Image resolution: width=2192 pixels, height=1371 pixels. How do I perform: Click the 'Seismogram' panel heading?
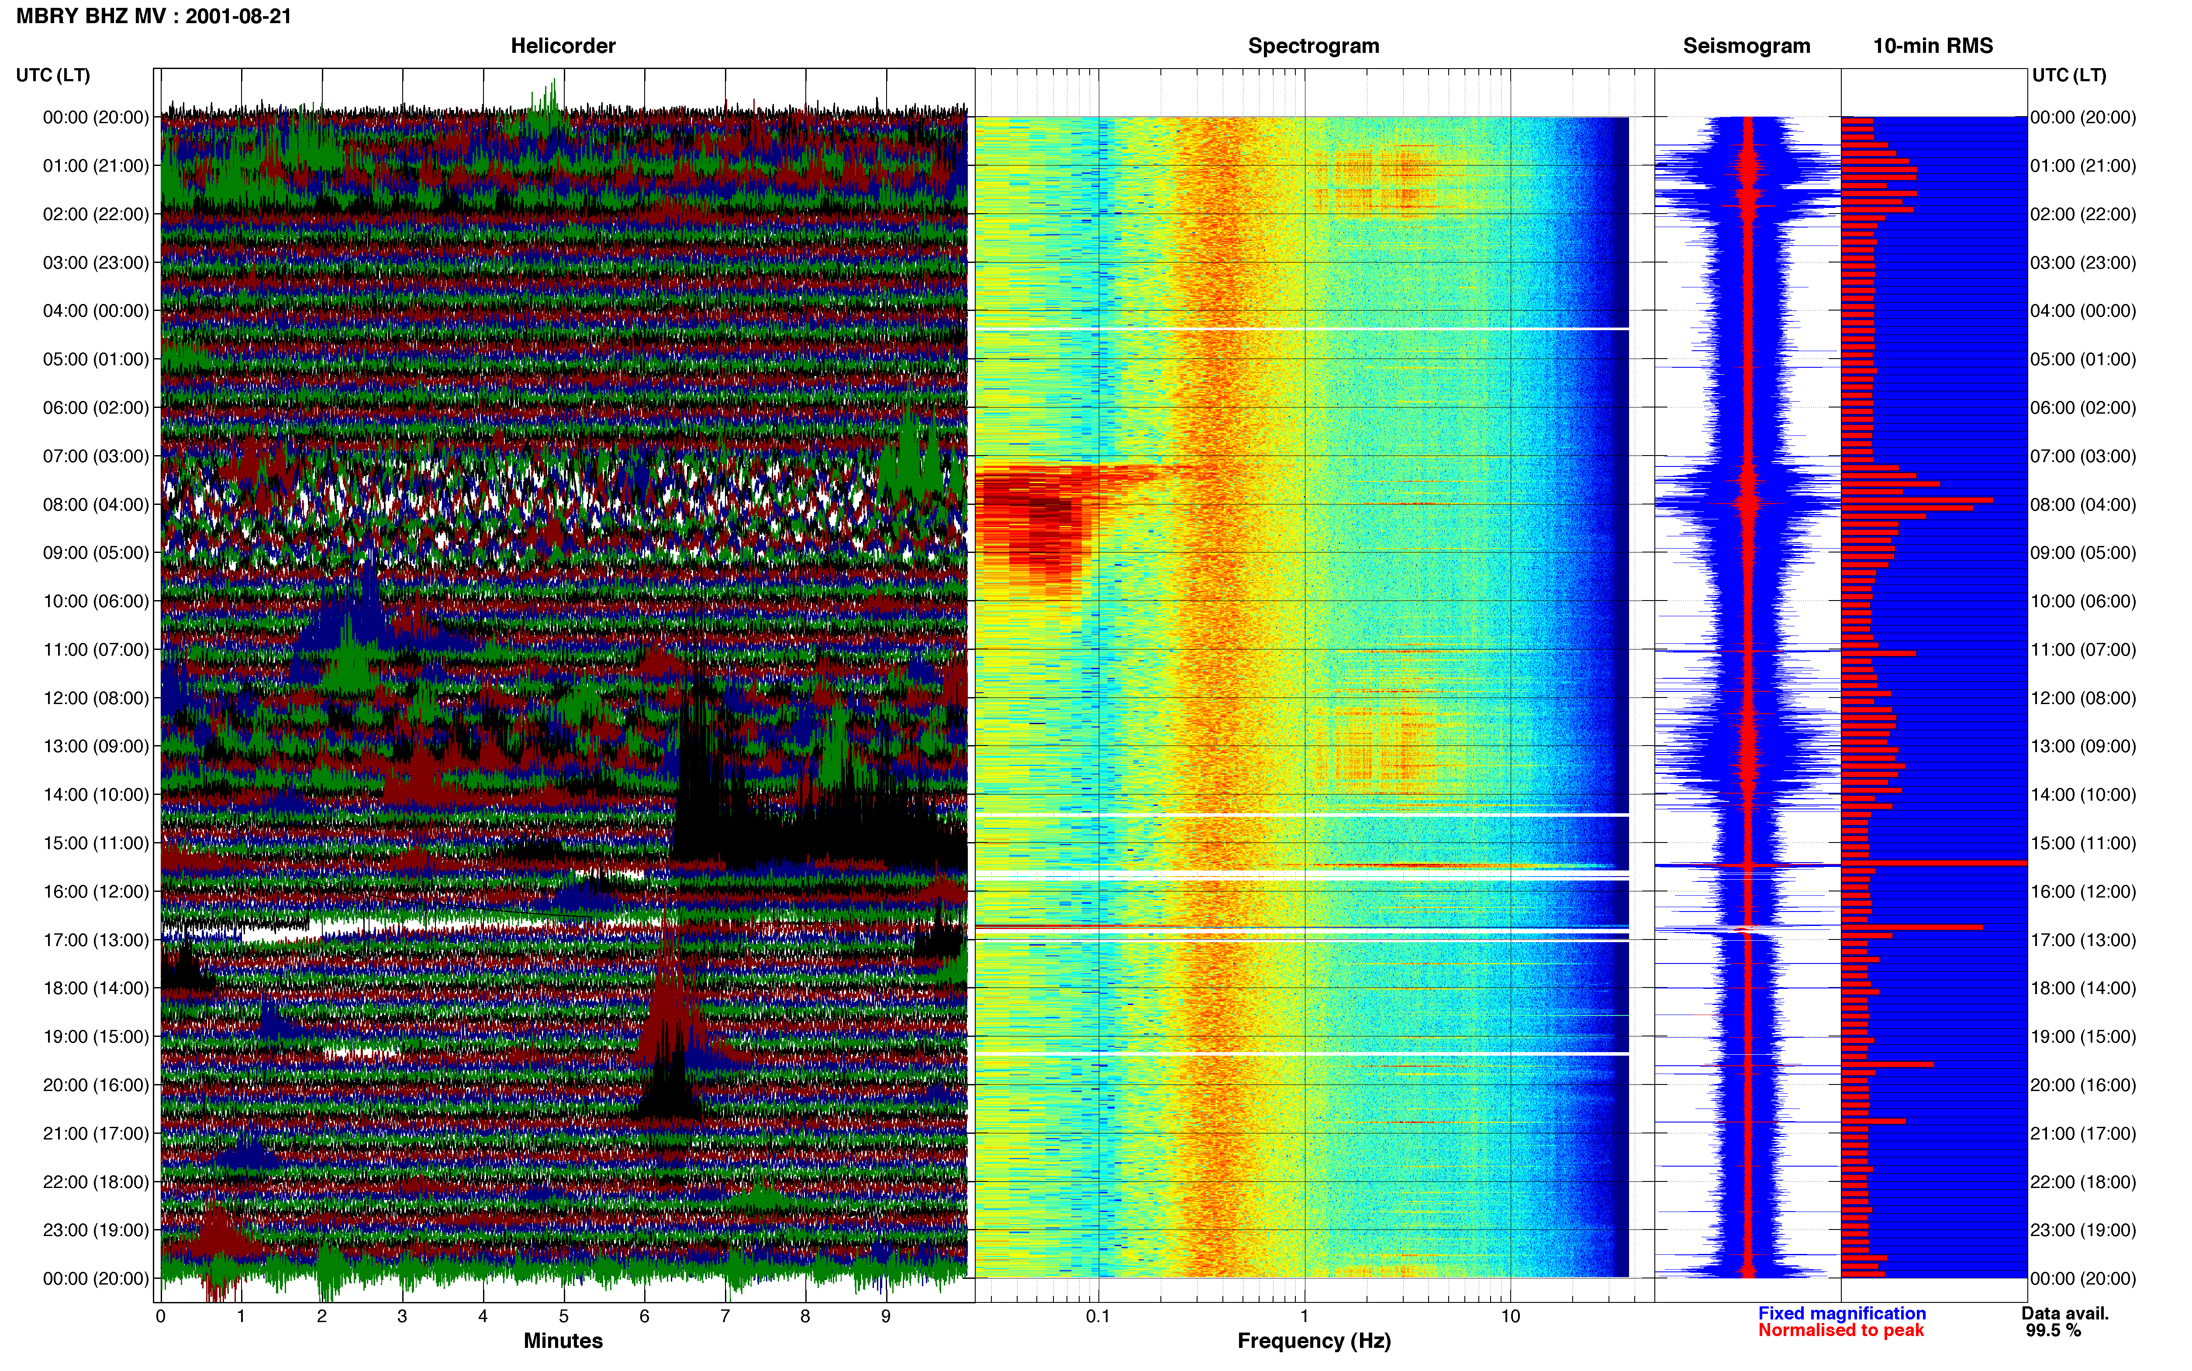1746,46
